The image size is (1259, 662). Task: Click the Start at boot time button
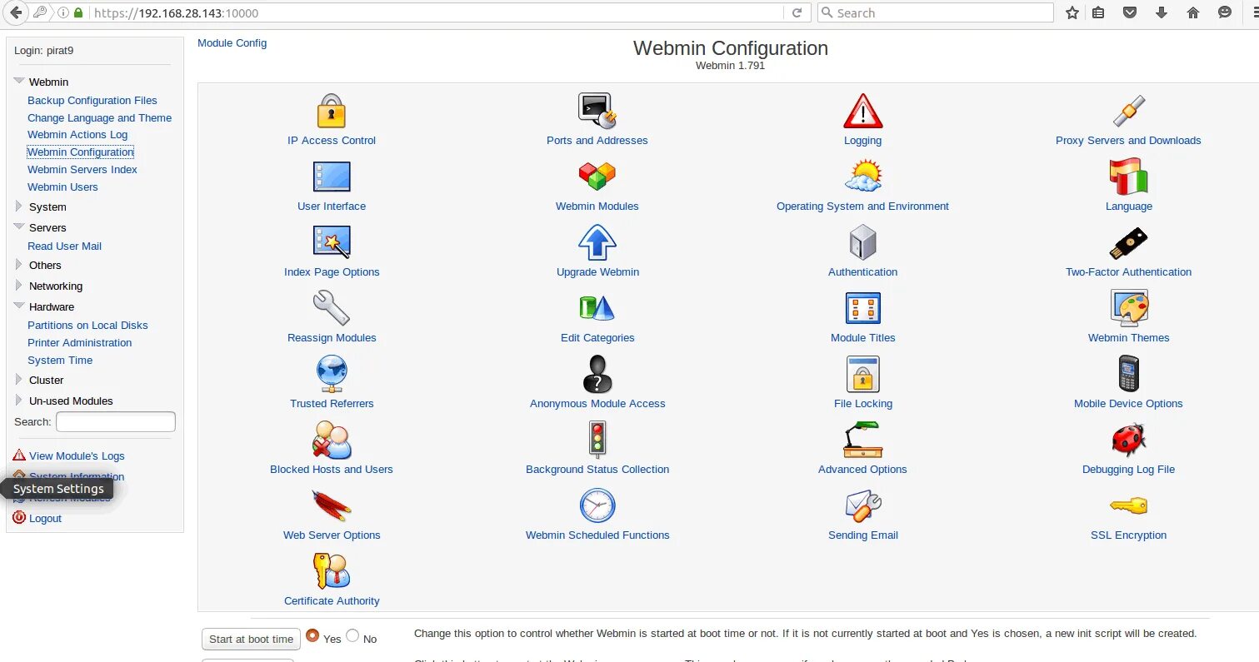pos(251,639)
